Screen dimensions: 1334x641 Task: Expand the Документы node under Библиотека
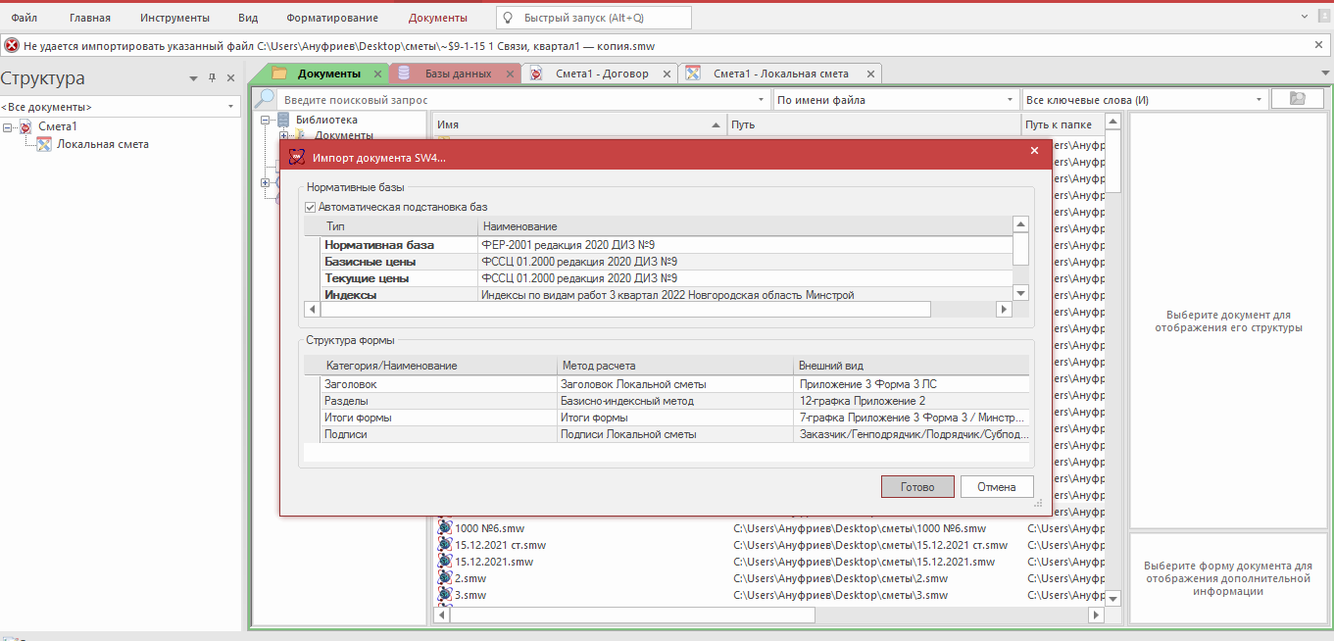coord(284,135)
